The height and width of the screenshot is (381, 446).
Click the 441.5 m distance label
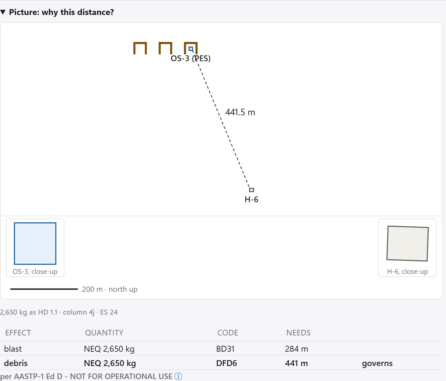240,112
